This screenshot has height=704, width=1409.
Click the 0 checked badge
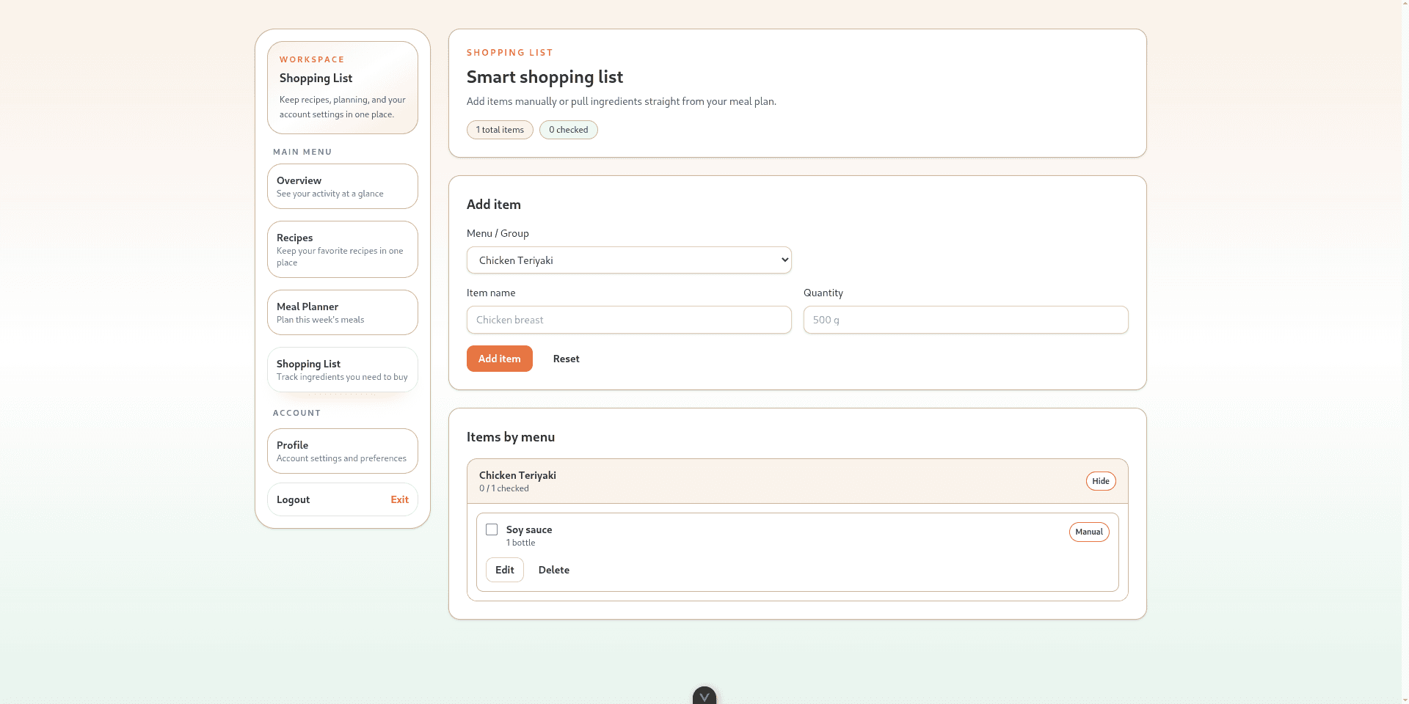click(568, 130)
